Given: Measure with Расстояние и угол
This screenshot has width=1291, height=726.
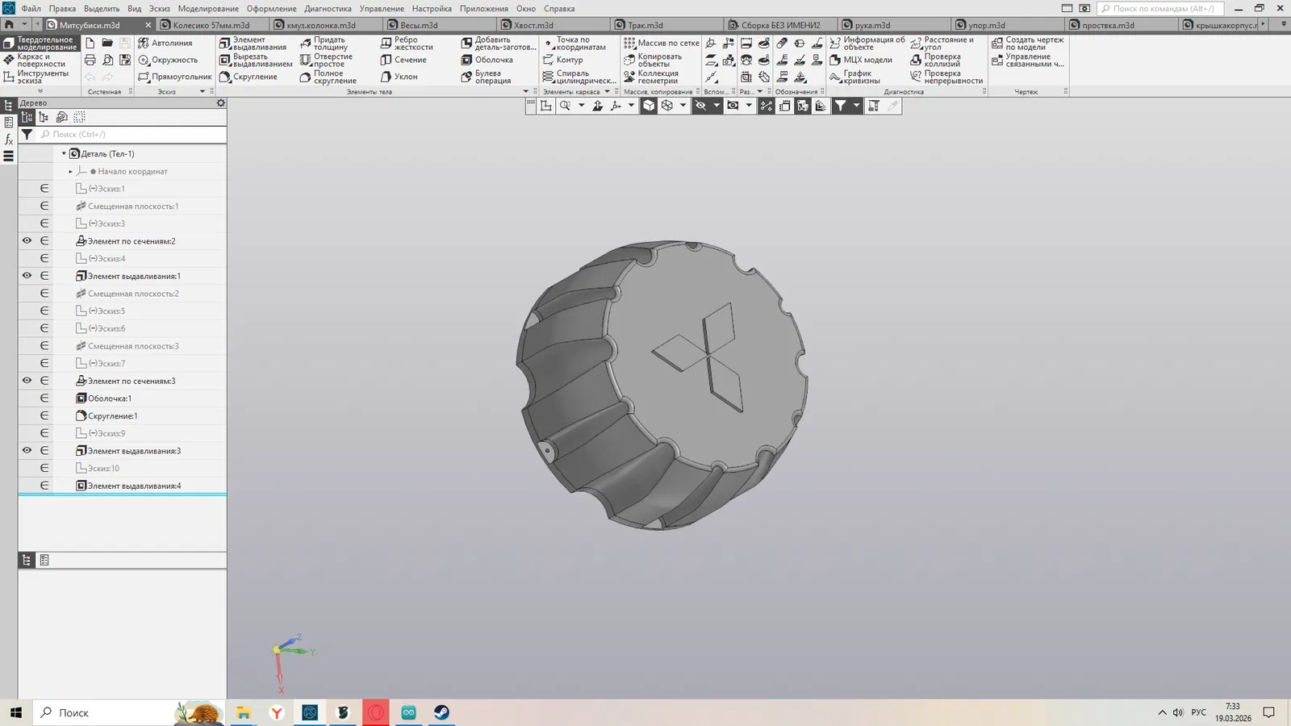Looking at the screenshot, I should click(942, 44).
